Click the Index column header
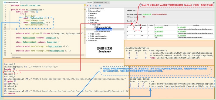Image resolution: width=216 pixels, height=100 pixels. click(151, 25)
